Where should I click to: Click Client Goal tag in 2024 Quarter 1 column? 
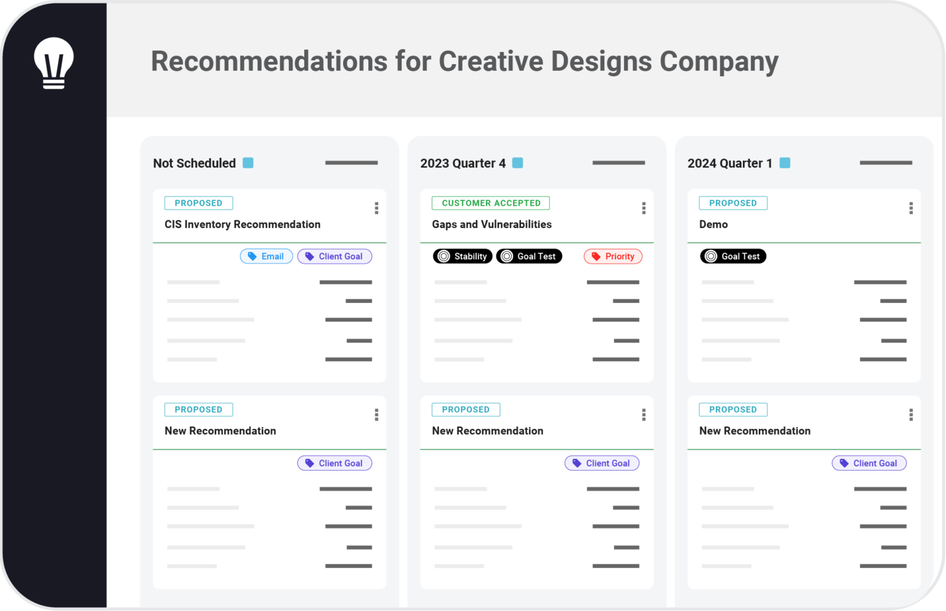(869, 463)
